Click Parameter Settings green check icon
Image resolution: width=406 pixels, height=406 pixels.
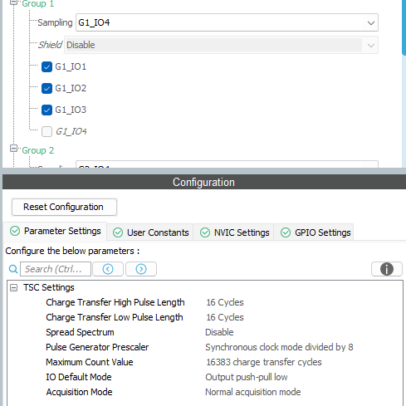point(15,231)
